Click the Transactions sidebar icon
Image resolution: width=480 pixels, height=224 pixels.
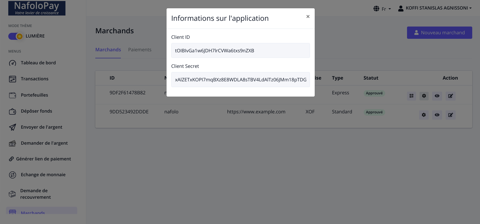click(13, 79)
